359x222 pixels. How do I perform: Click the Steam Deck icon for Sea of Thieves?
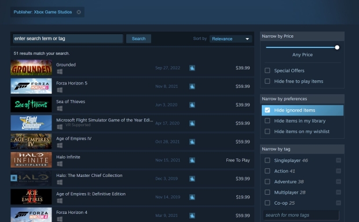[192, 105]
